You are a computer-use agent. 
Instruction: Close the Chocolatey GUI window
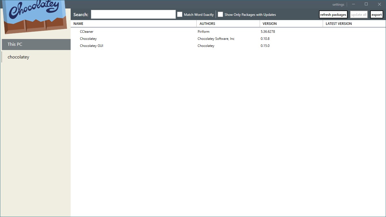[x=380, y=4]
